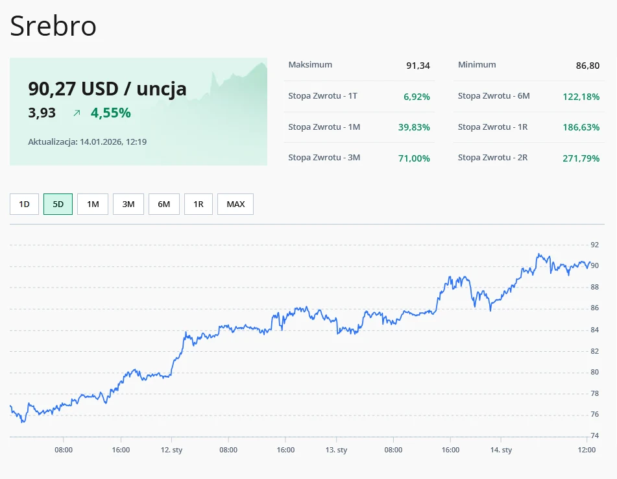Select the 3M range button
The image size is (617, 479).
coord(128,204)
